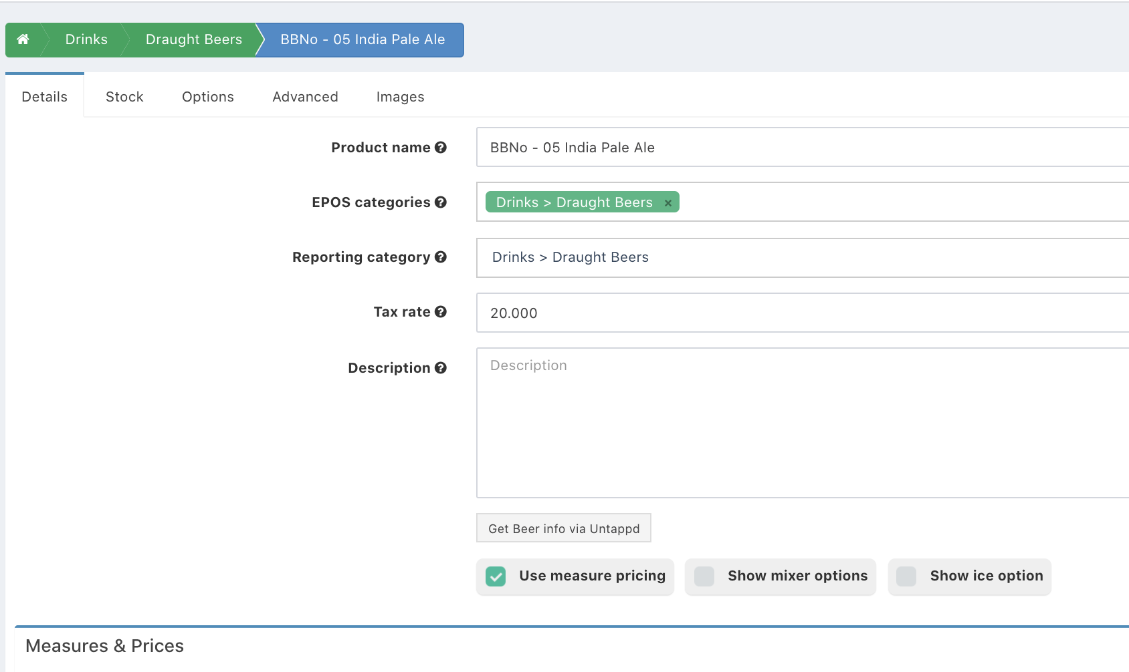
Task: Click into the Description text area
Action: click(x=803, y=423)
